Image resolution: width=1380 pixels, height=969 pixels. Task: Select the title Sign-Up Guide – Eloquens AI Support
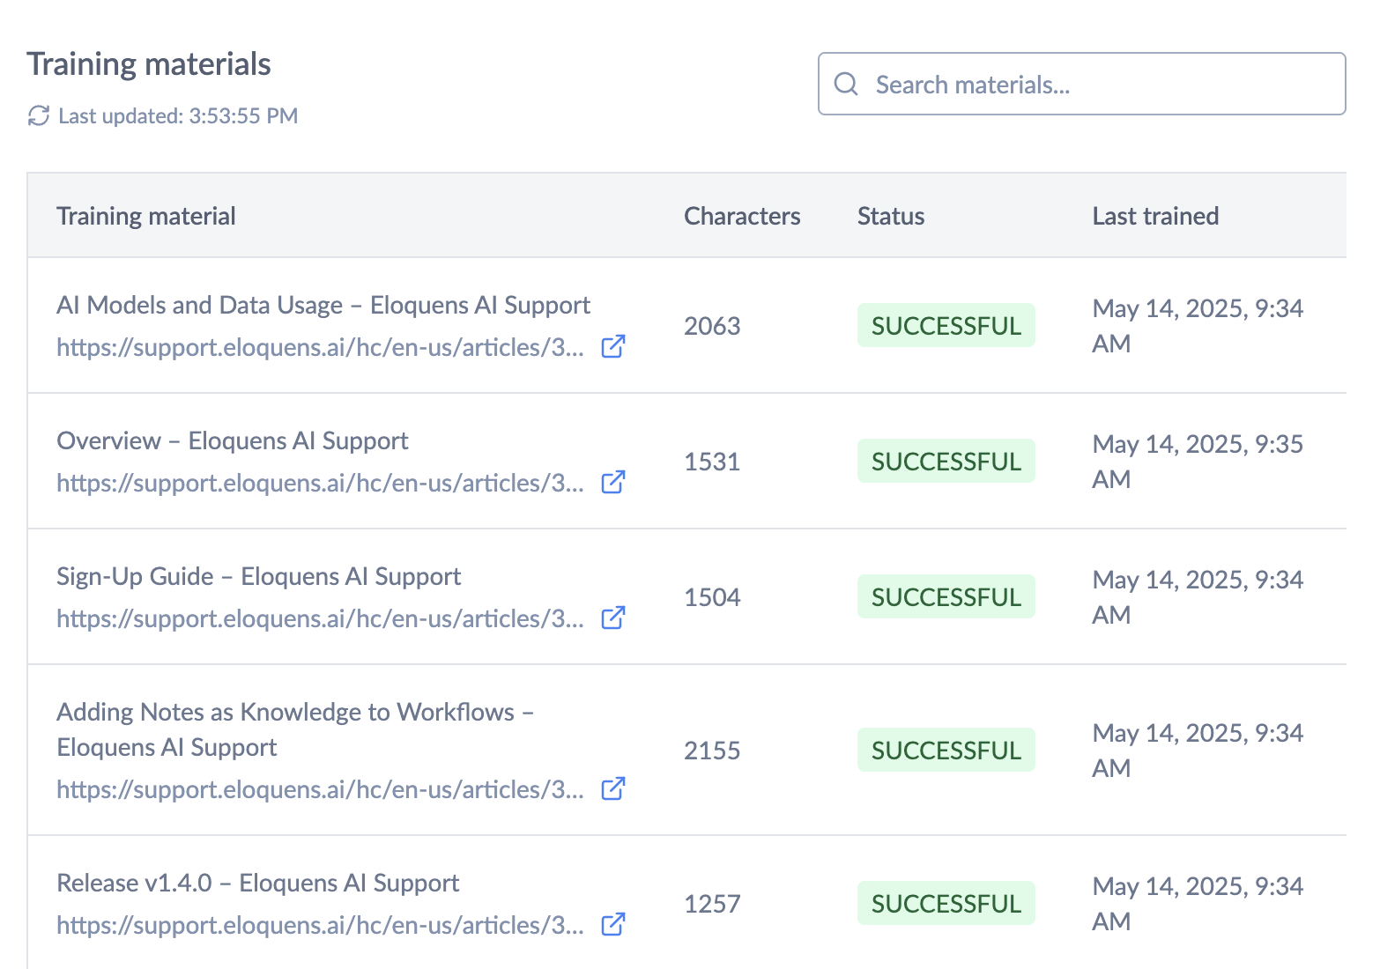tap(259, 576)
